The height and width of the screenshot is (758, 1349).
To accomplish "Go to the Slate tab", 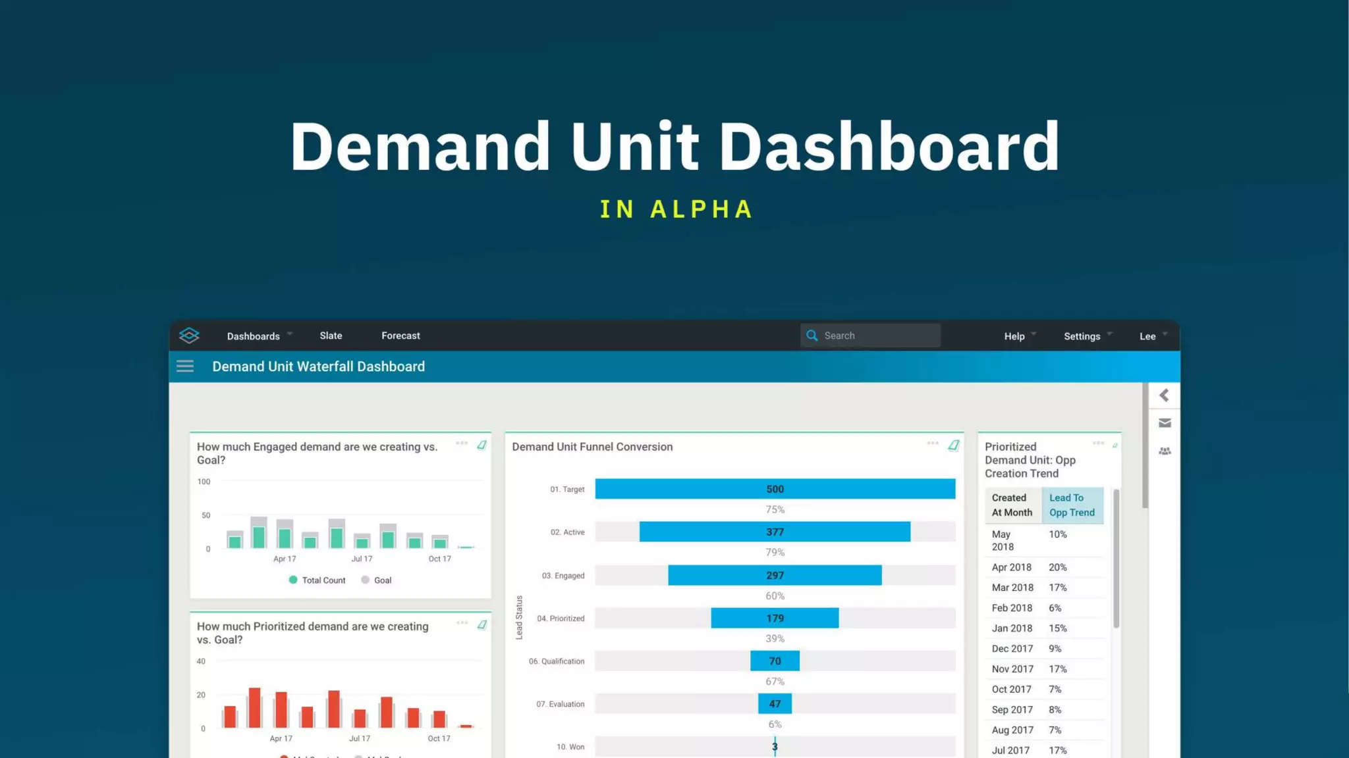I will [331, 336].
